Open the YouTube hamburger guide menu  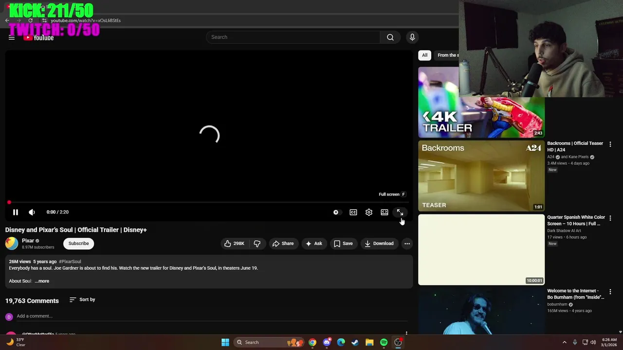12,37
